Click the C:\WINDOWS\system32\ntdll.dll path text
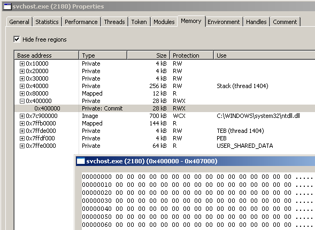The width and height of the screenshot is (315, 230). tap(258, 116)
